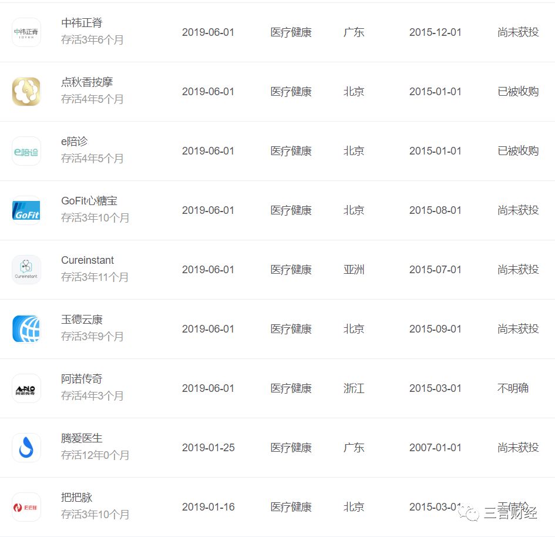
Task: Click 2015-01-01 in the e陪诊 row
Action: pyautogui.click(x=435, y=151)
